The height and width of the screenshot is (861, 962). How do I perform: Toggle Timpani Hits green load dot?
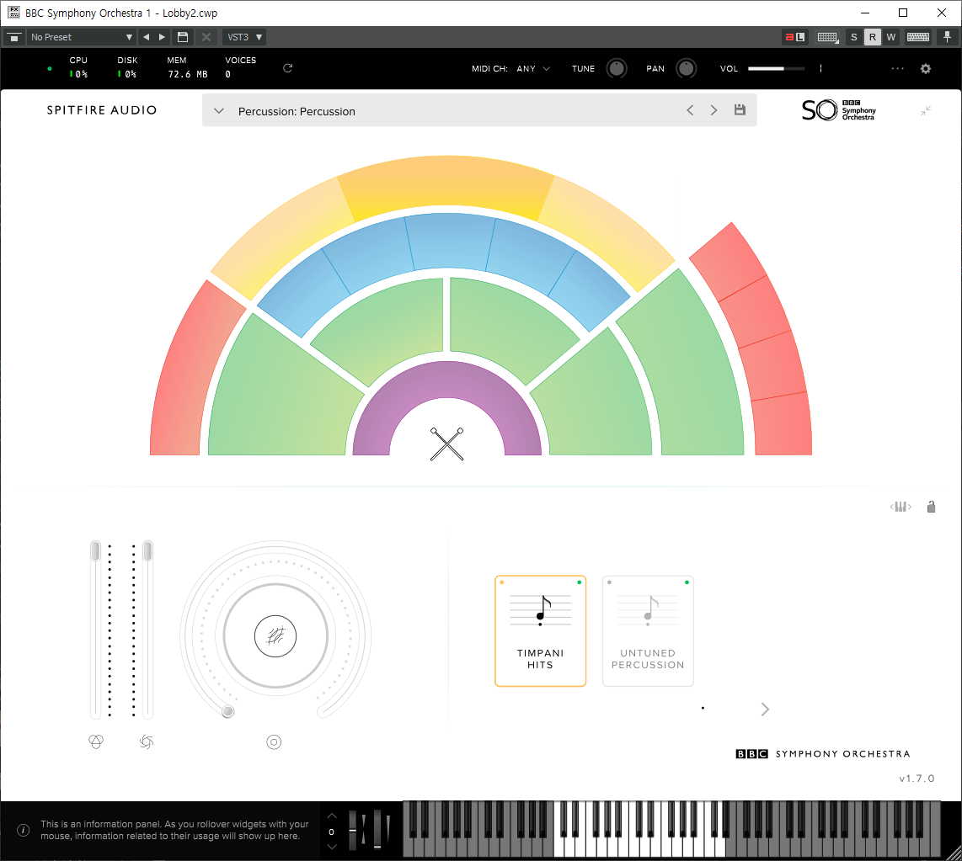tap(580, 582)
